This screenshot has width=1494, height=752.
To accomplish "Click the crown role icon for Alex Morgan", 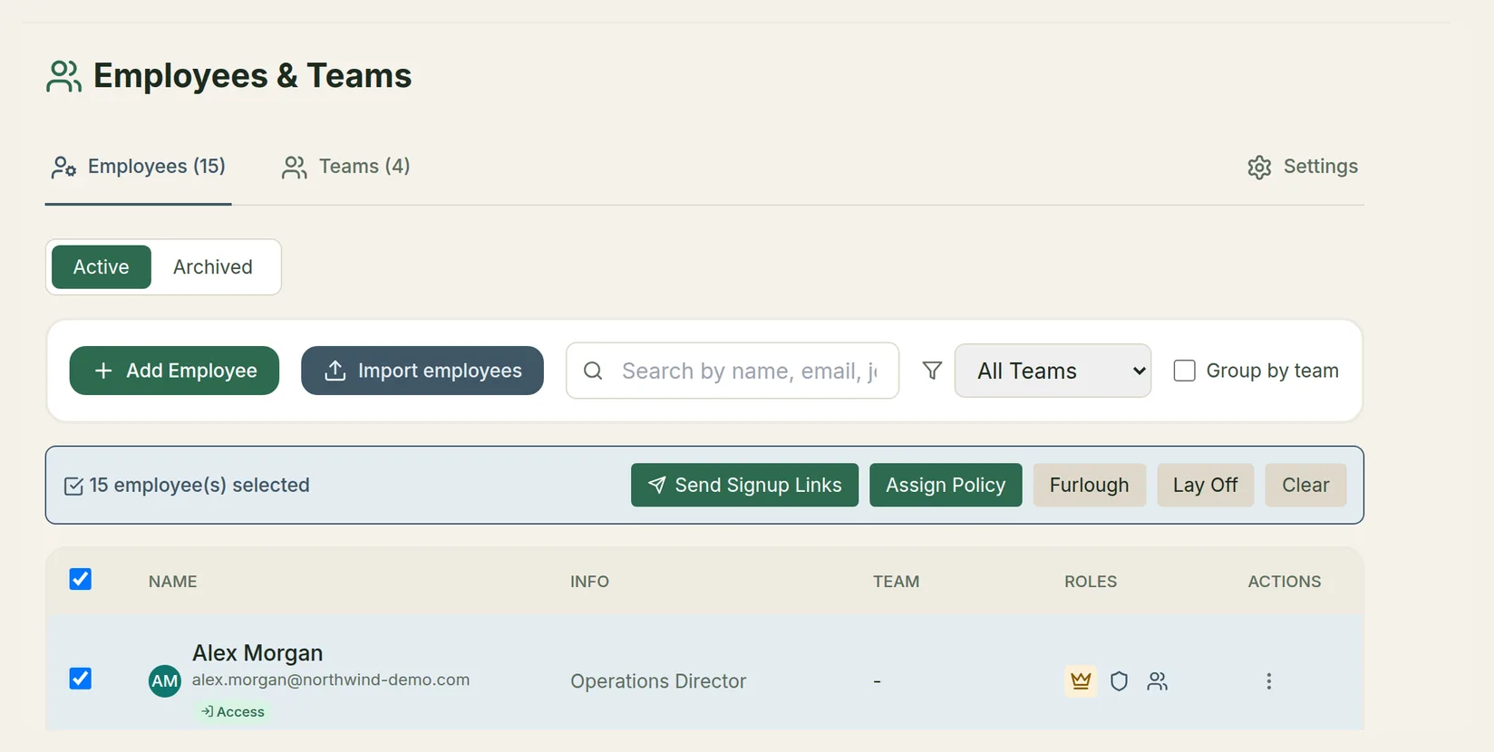I will point(1080,680).
